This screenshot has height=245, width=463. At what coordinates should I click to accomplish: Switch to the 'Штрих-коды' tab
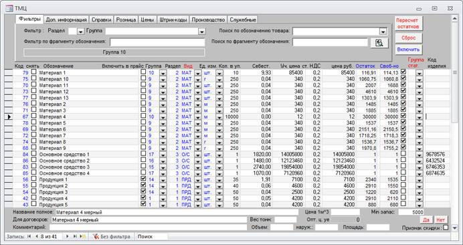tap(173, 20)
